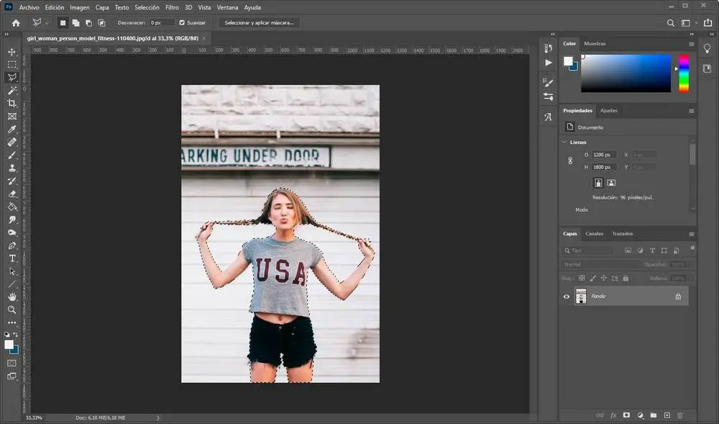The height and width of the screenshot is (424, 719).
Task: Open the Filtro menu
Action: [172, 7]
